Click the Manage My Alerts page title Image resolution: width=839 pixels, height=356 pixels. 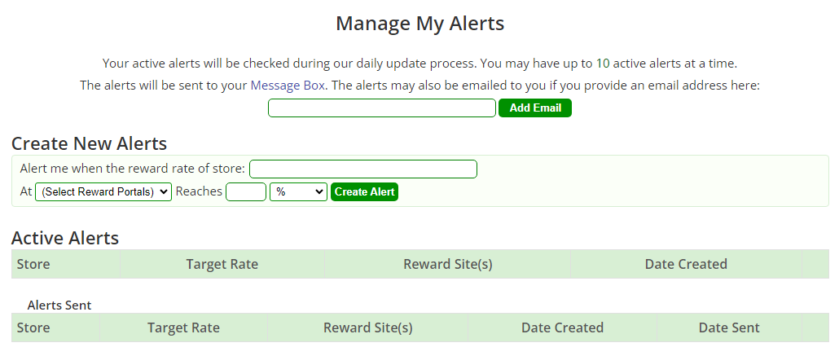[x=419, y=24]
